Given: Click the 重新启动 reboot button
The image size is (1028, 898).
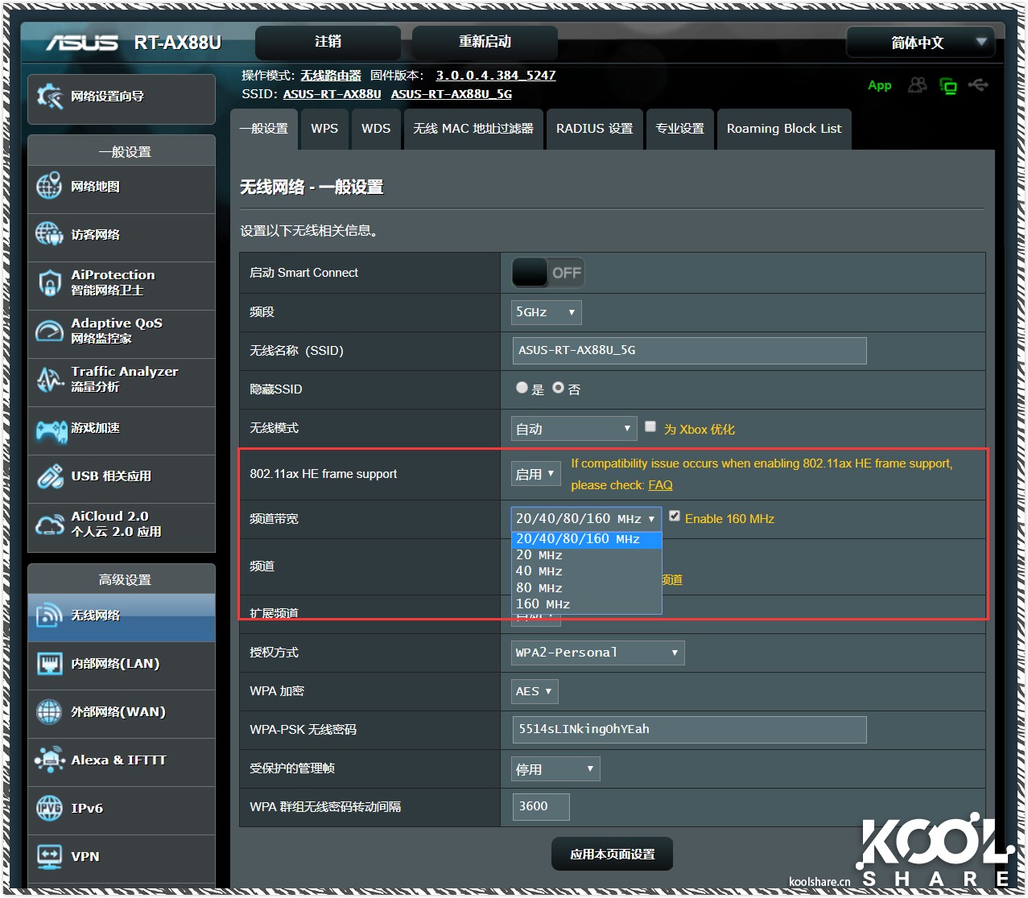Looking at the screenshot, I should click(x=485, y=42).
